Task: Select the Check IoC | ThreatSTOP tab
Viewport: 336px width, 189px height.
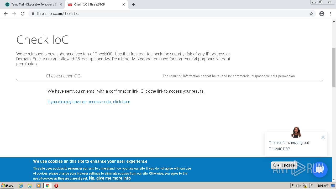Action: pos(96,4)
